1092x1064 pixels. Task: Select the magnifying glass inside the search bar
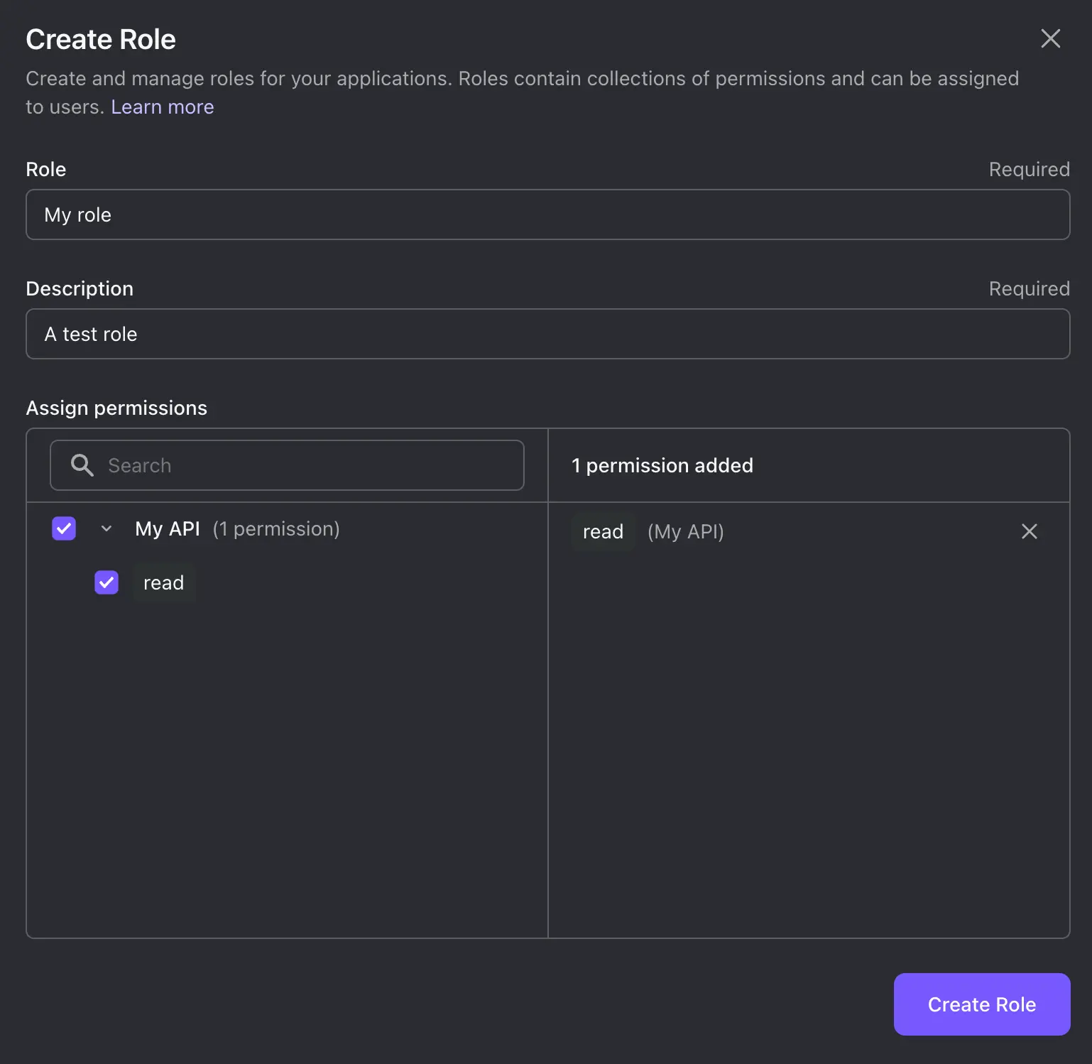pyautogui.click(x=81, y=465)
